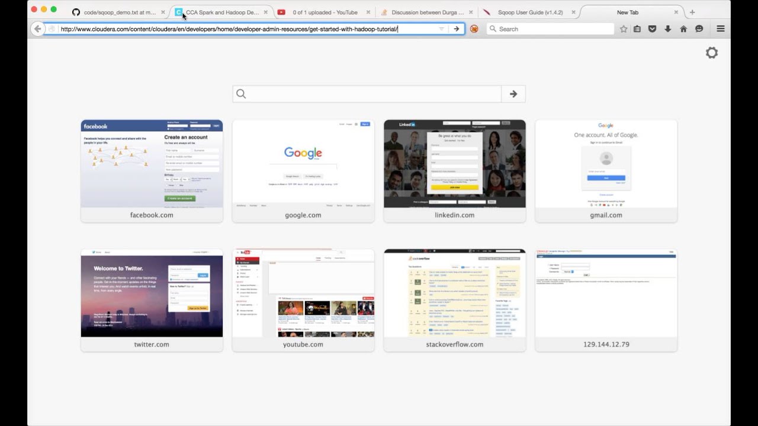Image resolution: width=758 pixels, height=426 pixels.
Task: Click the new tab page search box
Action: 367,93
